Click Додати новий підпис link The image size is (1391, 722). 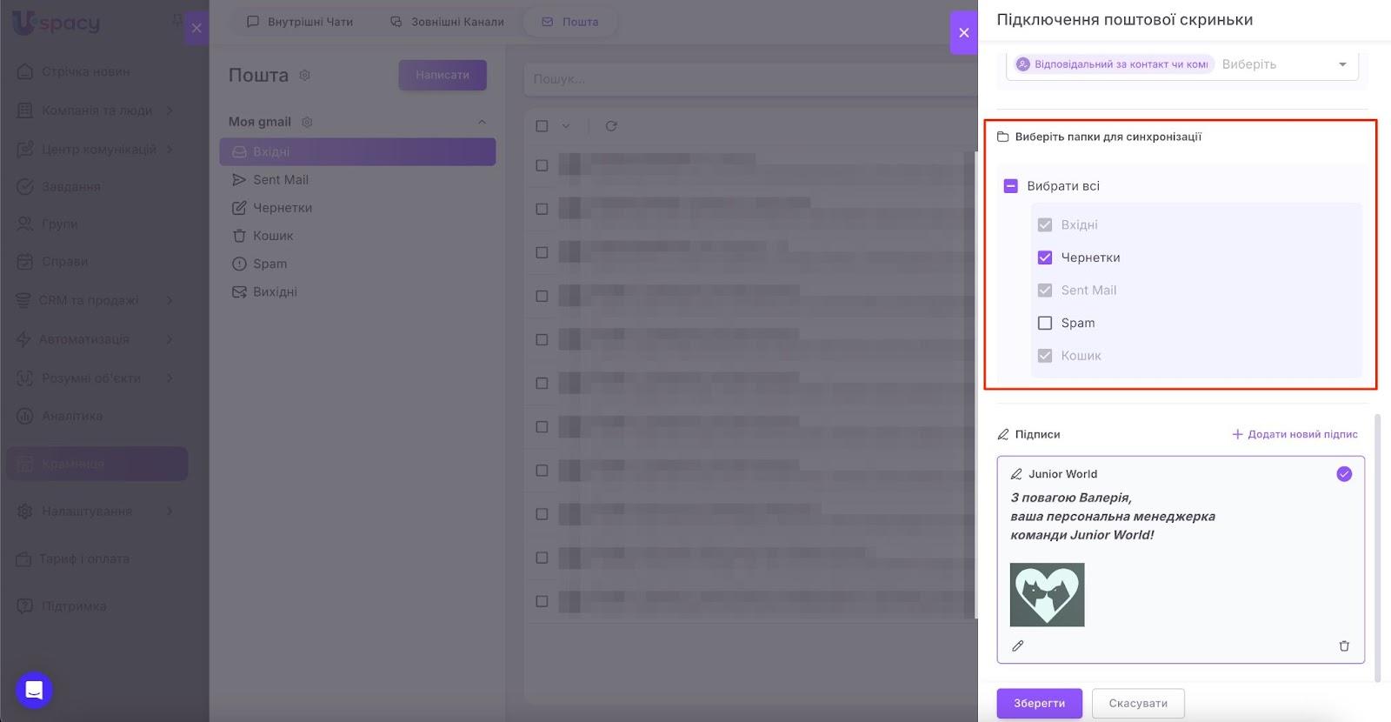[x=1294, y=434]
